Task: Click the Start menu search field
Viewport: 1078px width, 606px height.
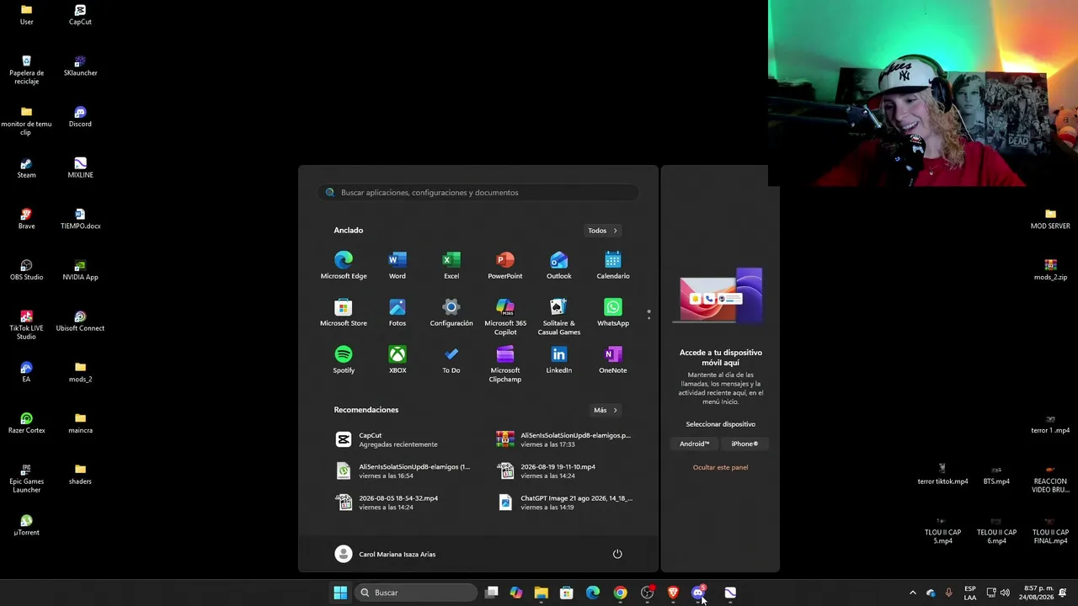Action: (x=478, y=193)
